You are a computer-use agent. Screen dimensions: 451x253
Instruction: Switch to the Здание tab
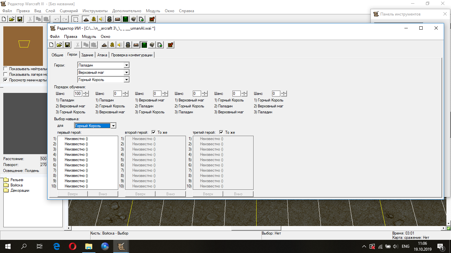[87, 55]
